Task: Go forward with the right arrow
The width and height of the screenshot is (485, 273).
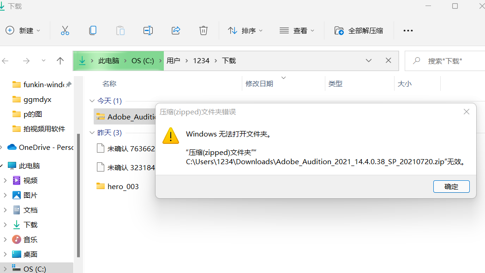Action: click(x=26, y=61)
